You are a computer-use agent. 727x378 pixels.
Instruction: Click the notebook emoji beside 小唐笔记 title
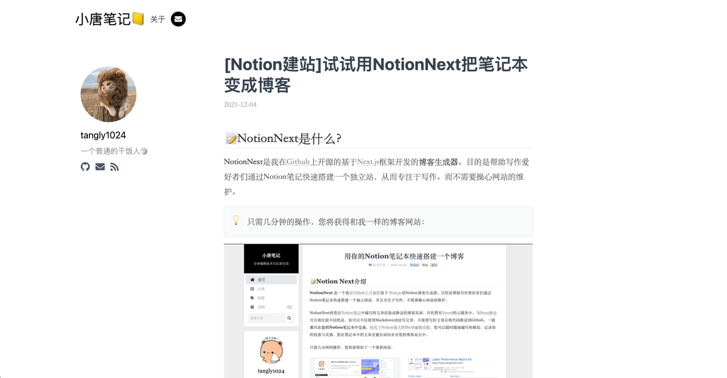pyautogui.click(x=138, y=19)
